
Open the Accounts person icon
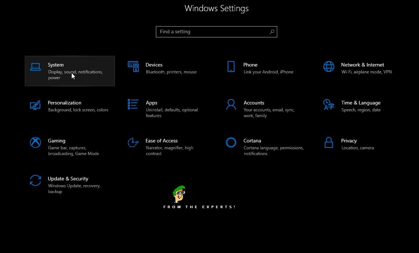231,104
